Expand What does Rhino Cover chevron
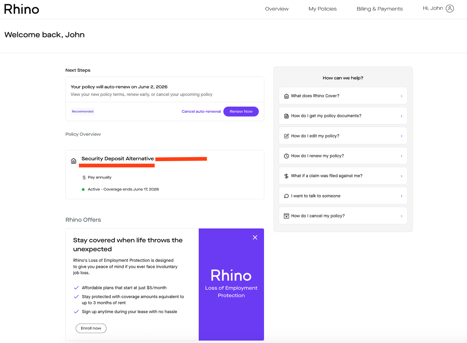The image size is (467, 343). 401,96
